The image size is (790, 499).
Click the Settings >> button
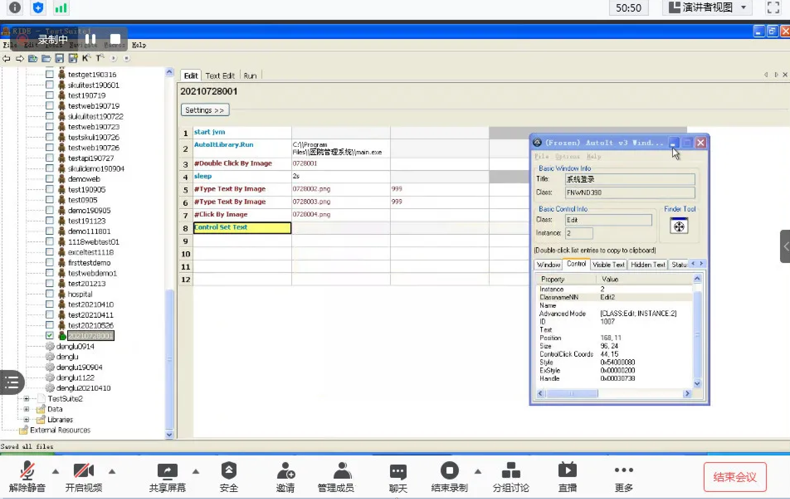[x=205, y=110]
